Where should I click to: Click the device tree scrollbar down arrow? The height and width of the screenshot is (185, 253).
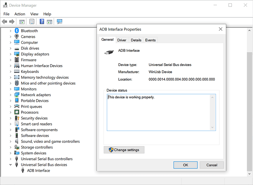click(x=249, y=174)
